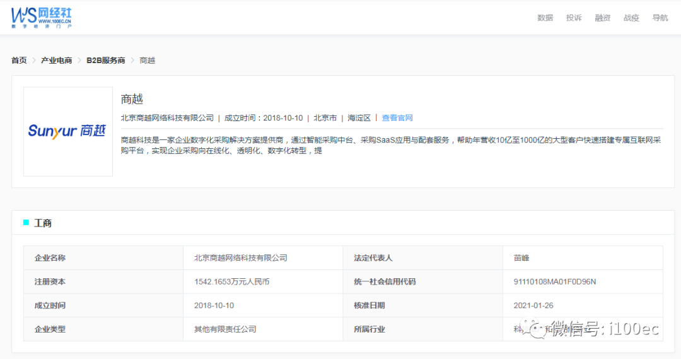Open the 战疫 menu item
This screenshot has height=359, width=681.
click(631, 18)
